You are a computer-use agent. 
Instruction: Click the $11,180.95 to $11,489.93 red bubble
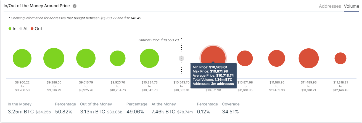coord(276,58)
